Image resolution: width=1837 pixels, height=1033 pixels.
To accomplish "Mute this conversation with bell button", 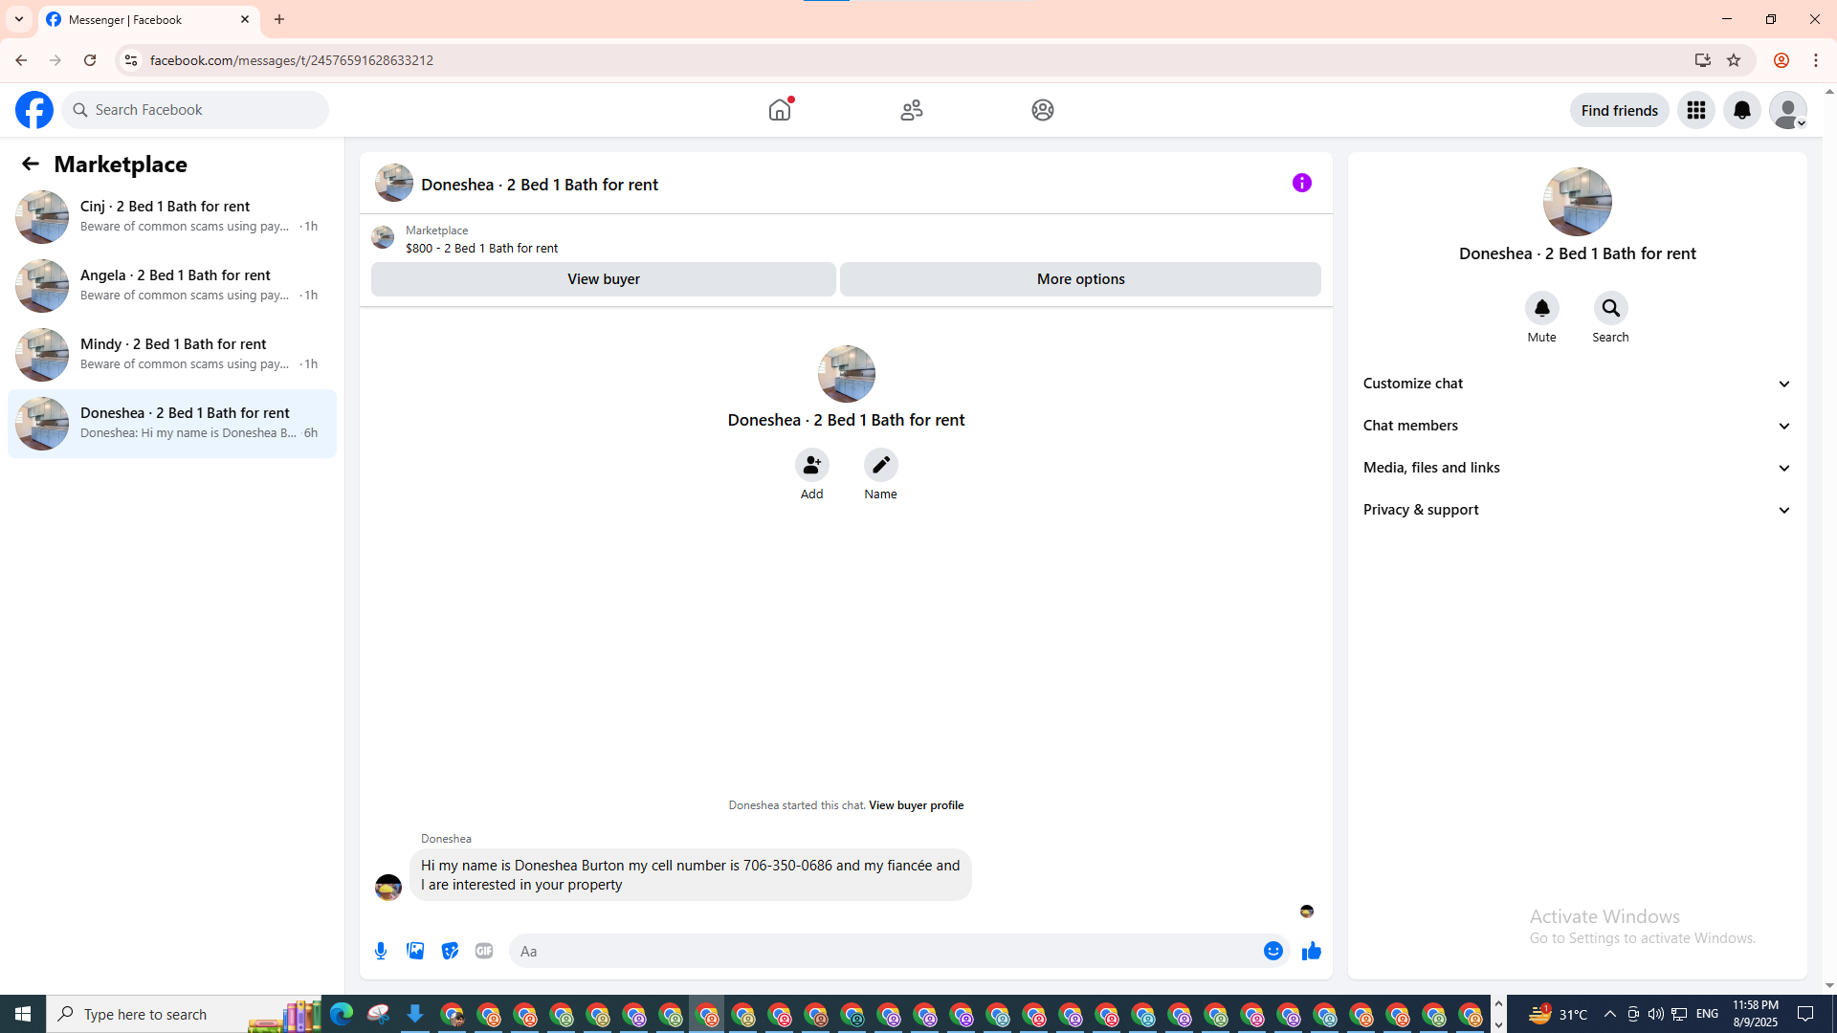I will (x=1541, y=308).
